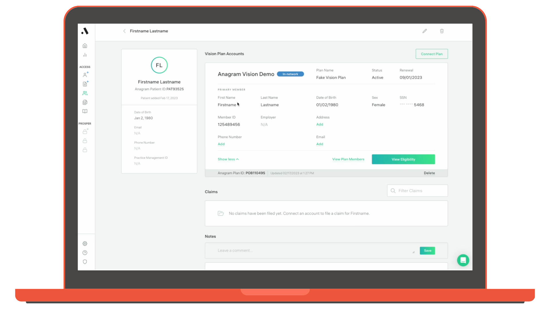550x309 pixels.
Task: Click the open book icon in sidebar
Action: (85, 111)
